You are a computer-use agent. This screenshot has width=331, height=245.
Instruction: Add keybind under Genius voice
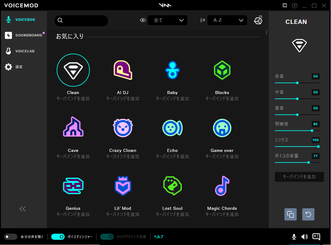point(73,214)
